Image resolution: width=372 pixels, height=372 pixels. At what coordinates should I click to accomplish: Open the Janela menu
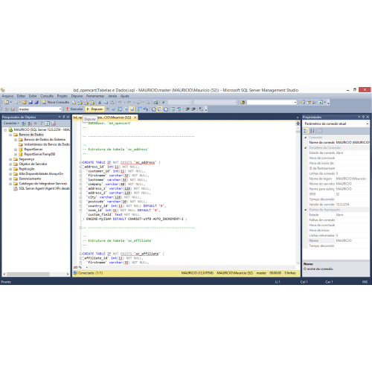(112, 96)
